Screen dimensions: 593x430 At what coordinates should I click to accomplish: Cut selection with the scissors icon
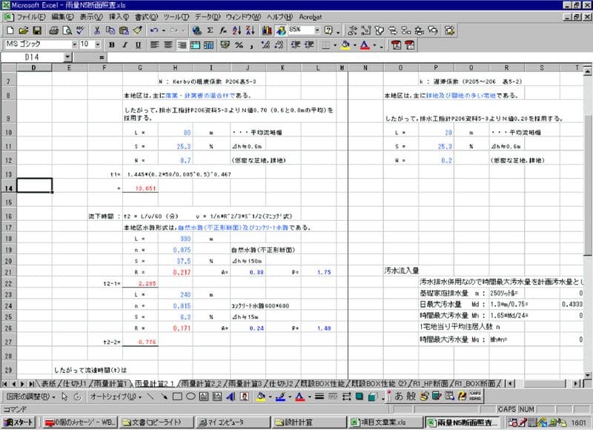tap(97, 30)
